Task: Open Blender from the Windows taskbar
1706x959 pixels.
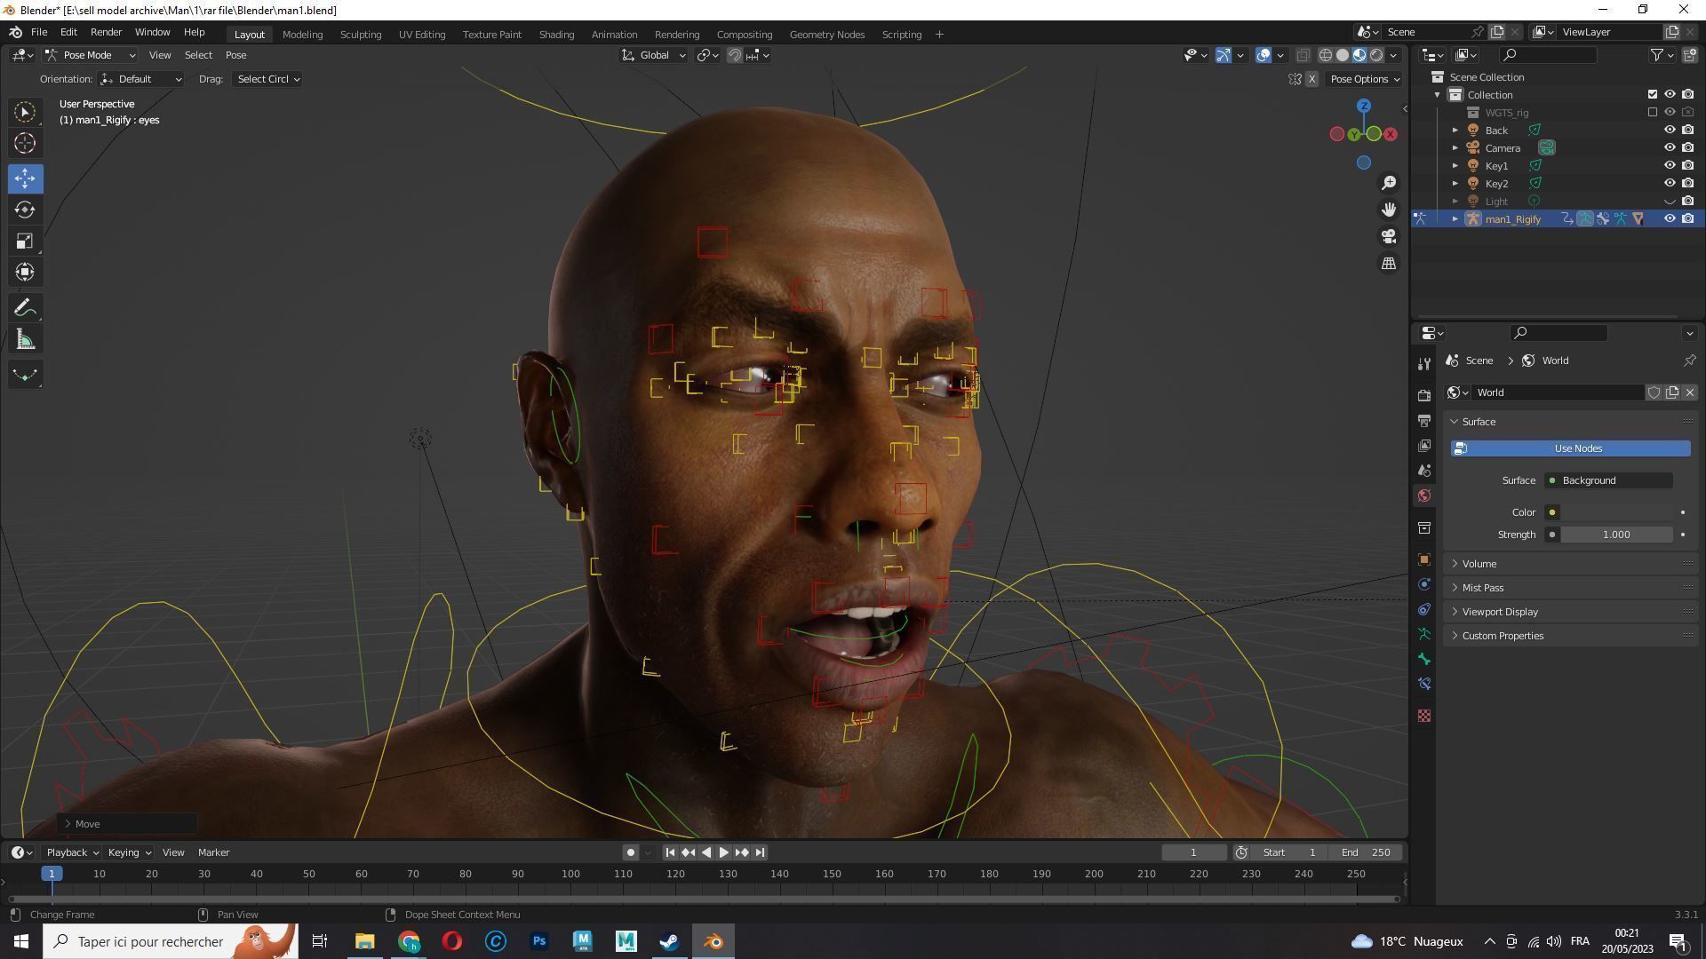Action: coord(713,941)
